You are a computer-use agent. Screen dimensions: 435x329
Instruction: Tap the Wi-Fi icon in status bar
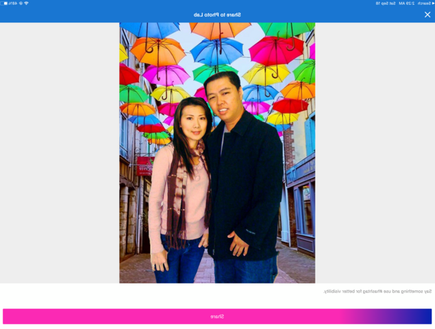coord(27,3)
